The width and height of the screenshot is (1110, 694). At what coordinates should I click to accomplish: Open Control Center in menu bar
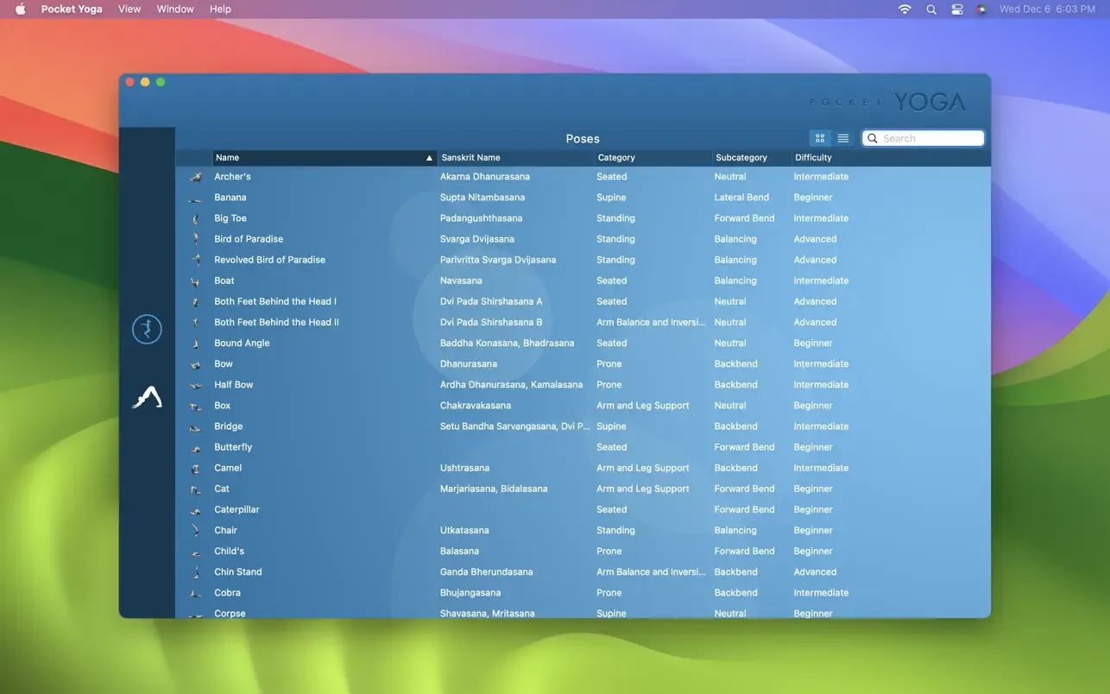click(x=956, y=9)
